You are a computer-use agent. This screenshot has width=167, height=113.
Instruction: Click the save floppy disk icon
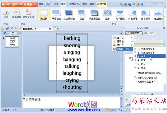pyautogui.click(x=7, y=28)
